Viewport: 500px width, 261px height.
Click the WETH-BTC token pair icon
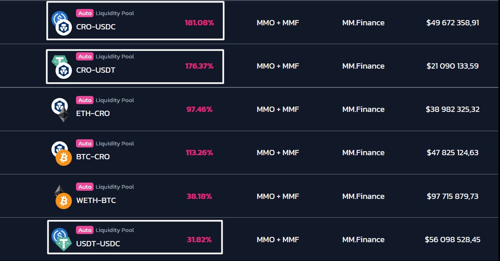pos(61,196)
